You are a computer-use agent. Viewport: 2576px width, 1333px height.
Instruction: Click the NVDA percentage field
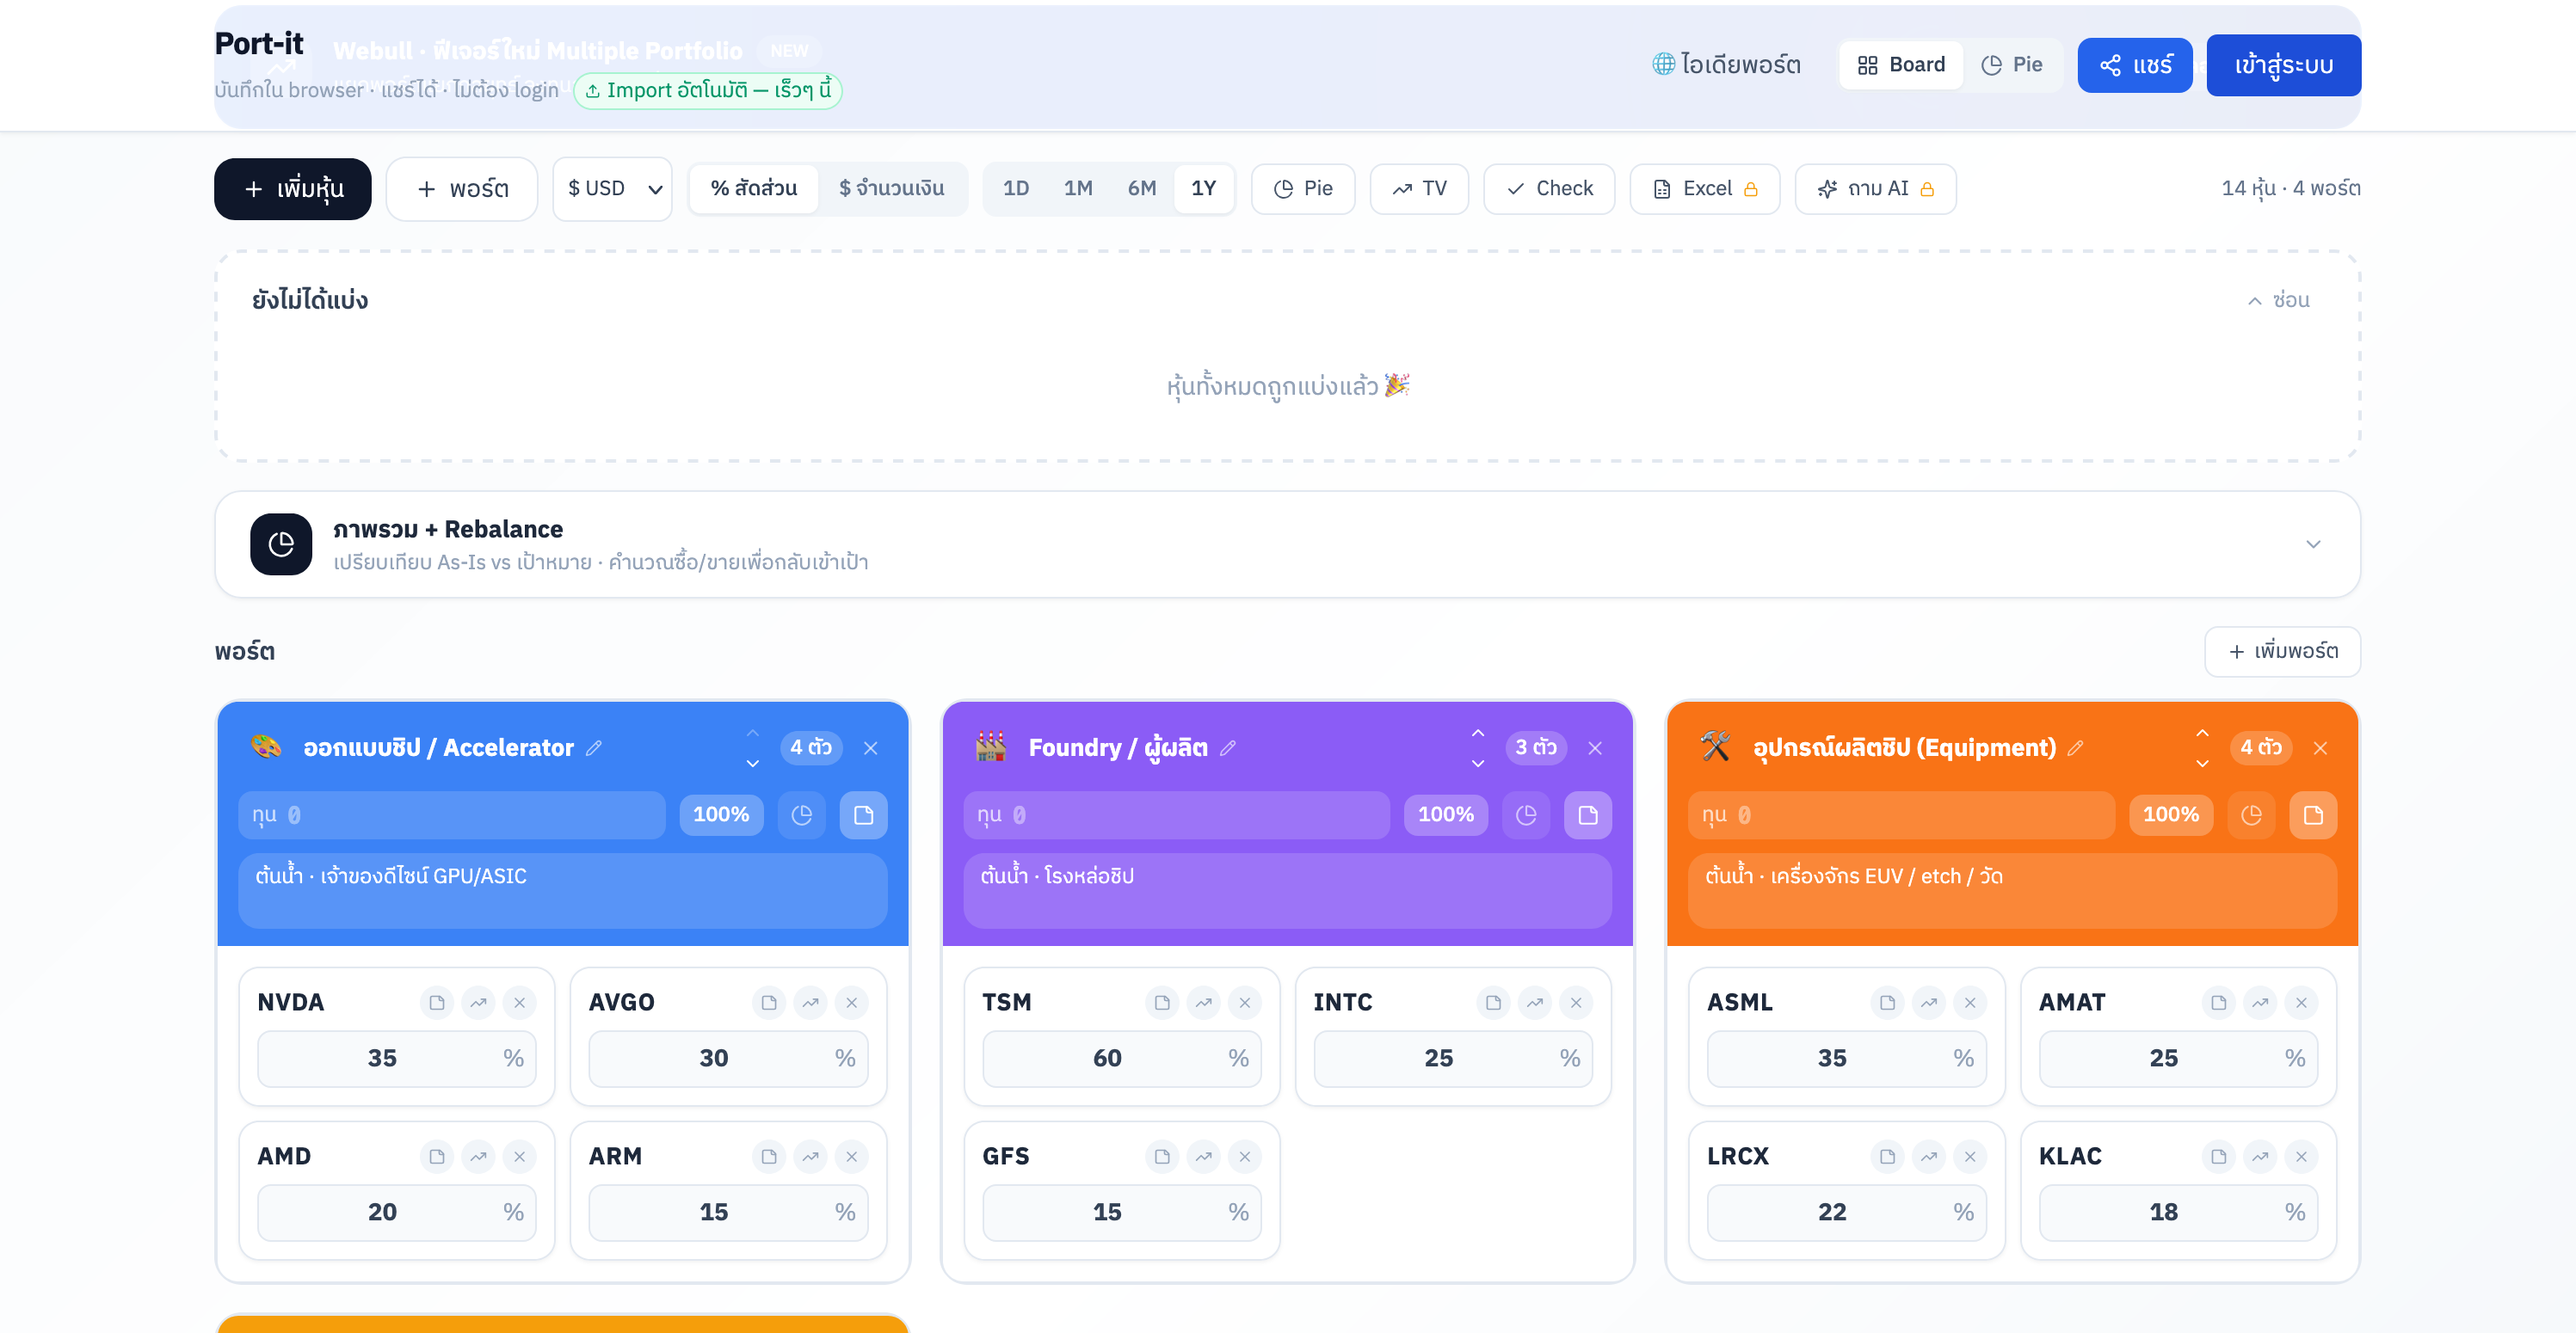397,1058
